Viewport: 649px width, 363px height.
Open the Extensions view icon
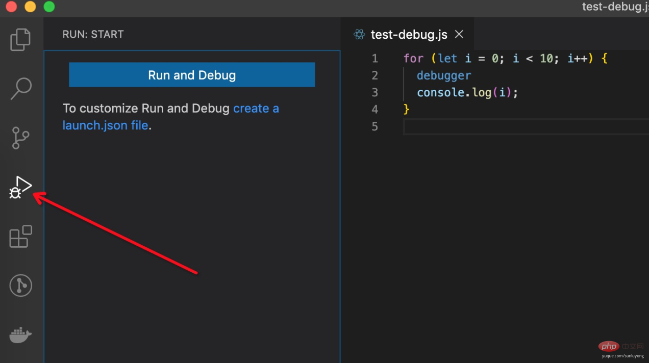[x=21, y=237]
